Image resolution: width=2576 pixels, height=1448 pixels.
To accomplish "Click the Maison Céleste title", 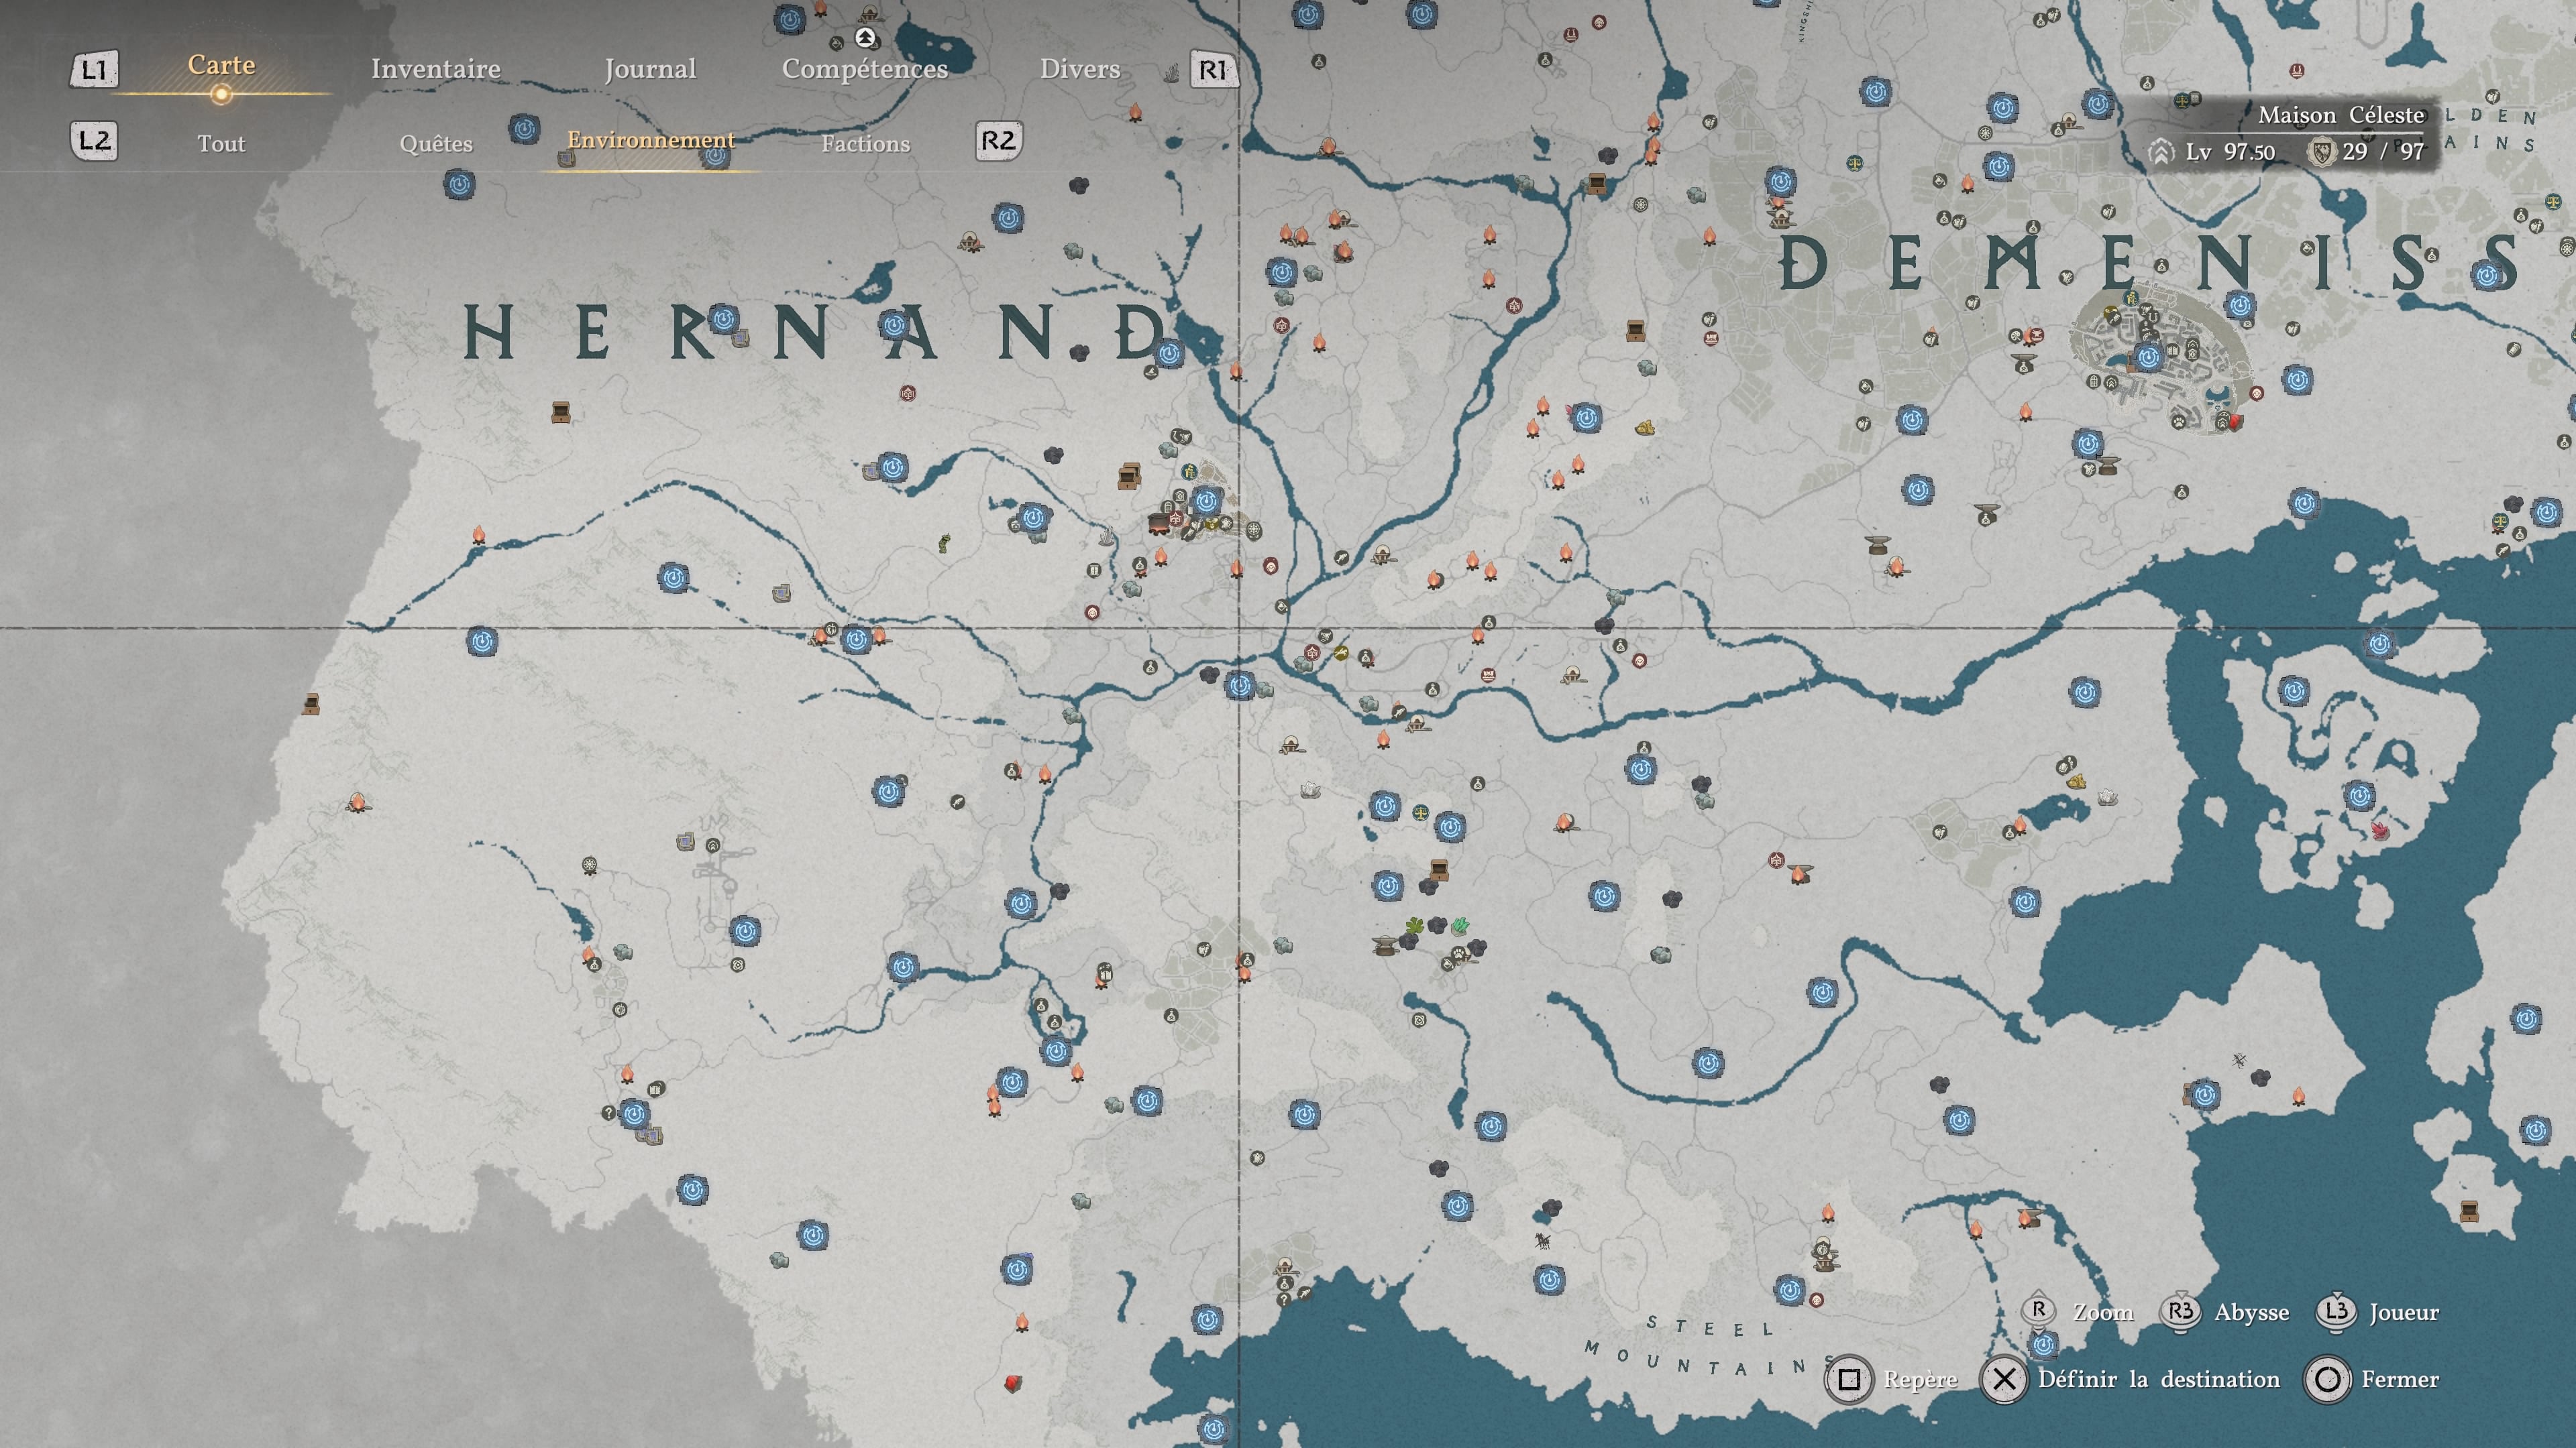I will coord(2341,115).
